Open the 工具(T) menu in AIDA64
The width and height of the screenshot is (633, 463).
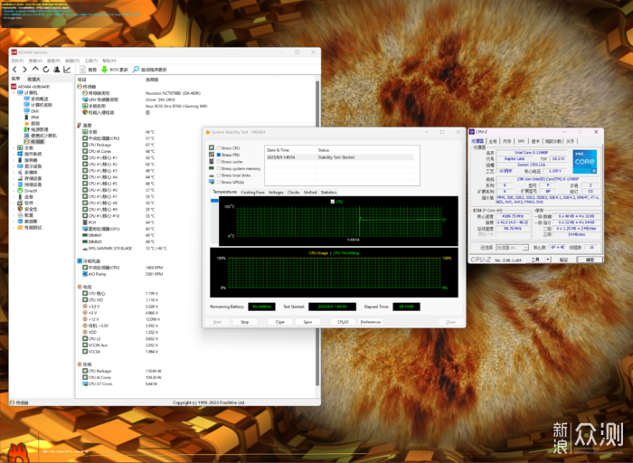[x=90, y=61]
